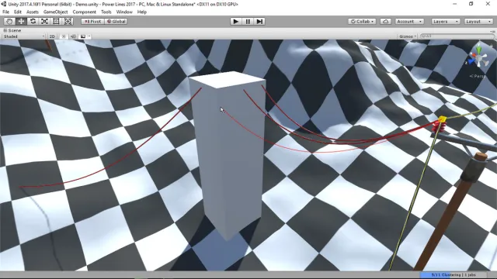Toggle scene effects image button
This screenshot has height=279, width=497.
83,36
